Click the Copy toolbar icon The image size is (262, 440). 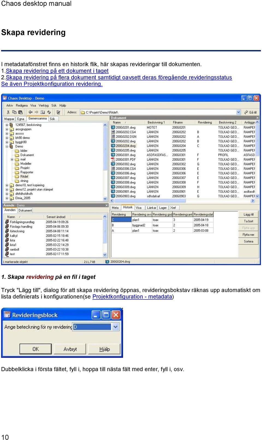[14, 112]
